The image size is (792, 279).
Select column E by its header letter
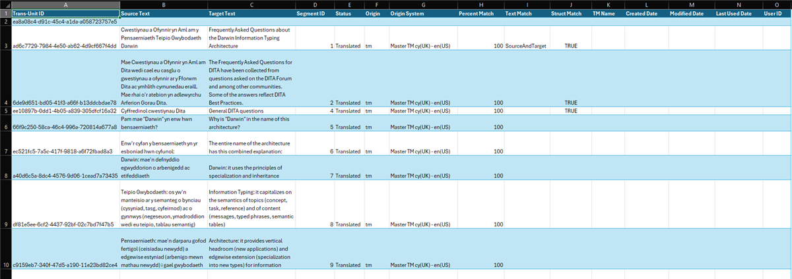tap(348, 5)
